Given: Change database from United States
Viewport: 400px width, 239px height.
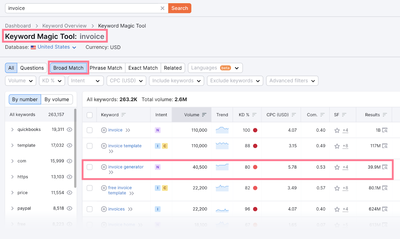Looking at the screenshot, I should click(57, 47).
